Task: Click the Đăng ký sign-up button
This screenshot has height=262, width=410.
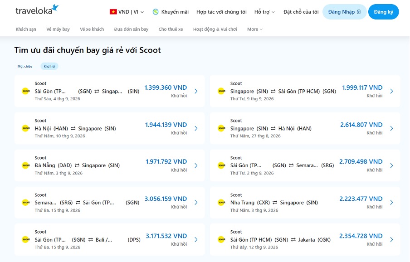Action: point(384,12)
